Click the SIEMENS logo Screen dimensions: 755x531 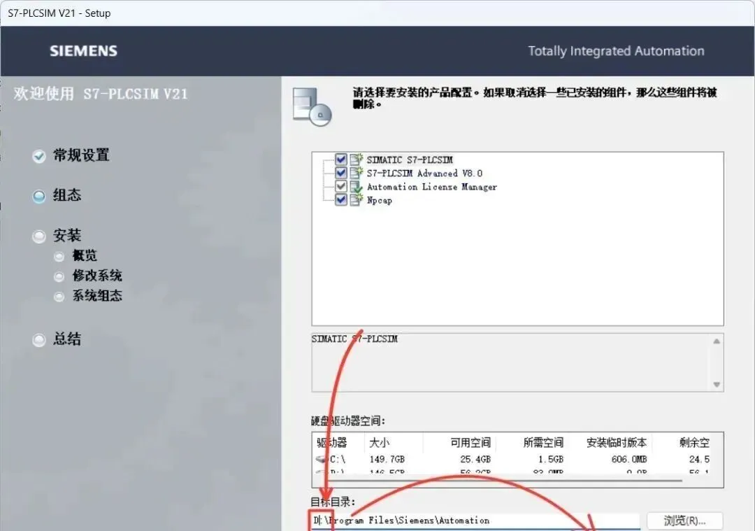tap(84, 51)
